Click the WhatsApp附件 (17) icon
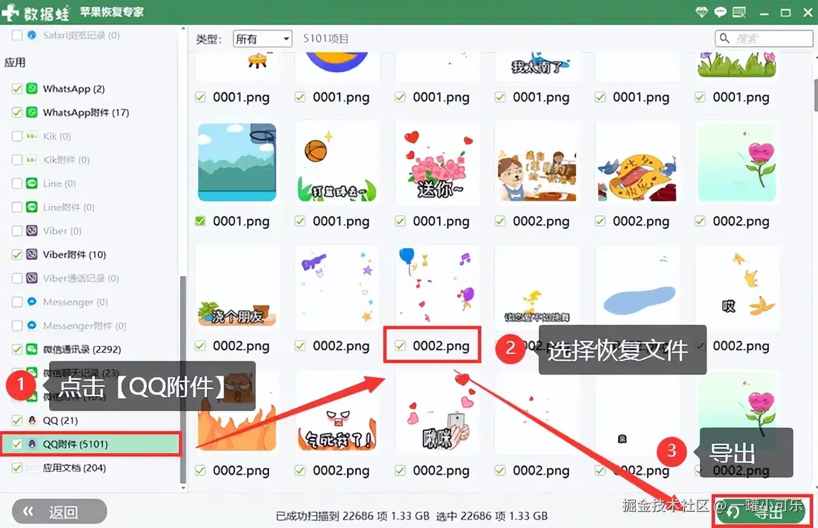Viewport: 818px width, 528px height. tap(32, 112)
